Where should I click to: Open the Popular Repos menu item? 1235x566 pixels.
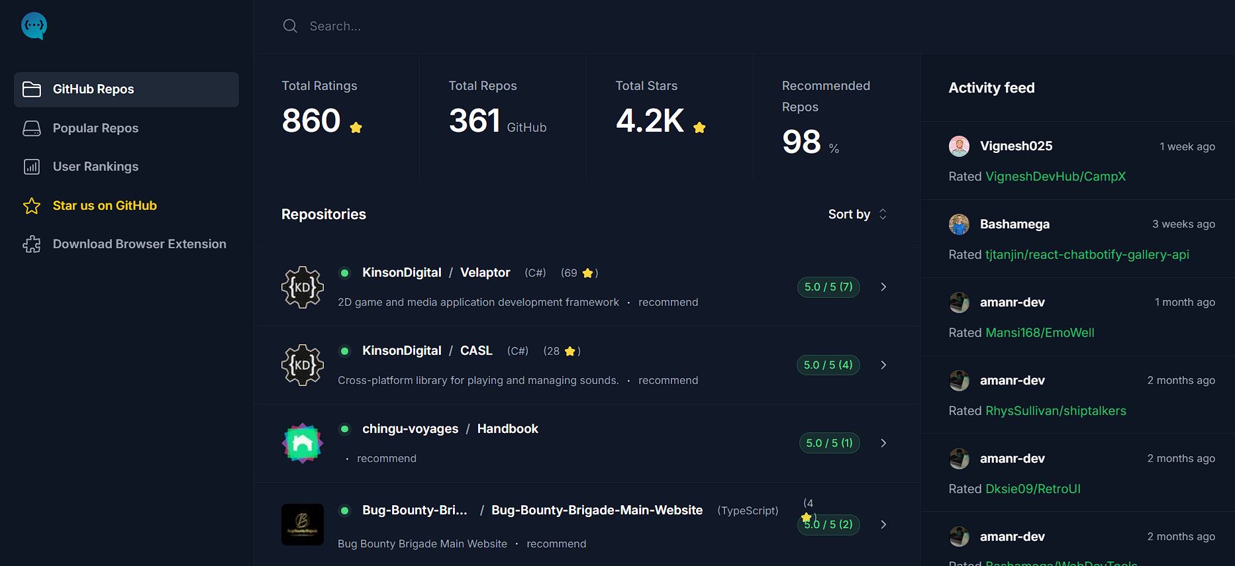pyautogui.click(x=95, y=128)
